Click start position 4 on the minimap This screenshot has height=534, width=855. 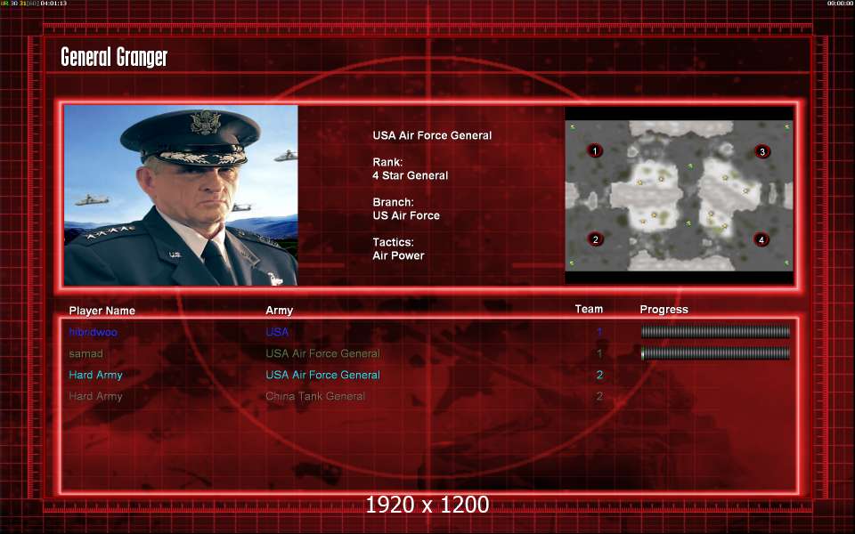coord(761,239)
